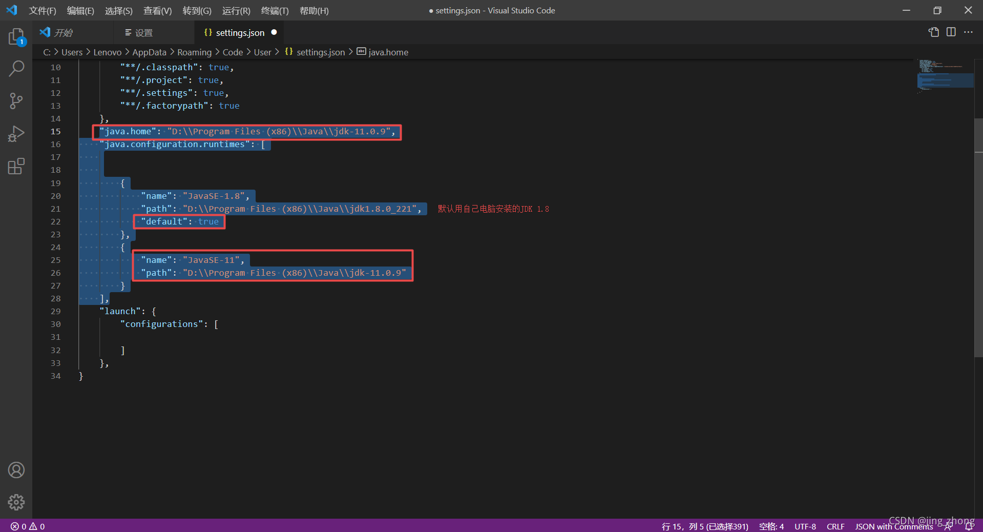The width and height of the screenshot is (983, 532).
Task: Click the vertical editor scrollbar
Action: (978, 237)
